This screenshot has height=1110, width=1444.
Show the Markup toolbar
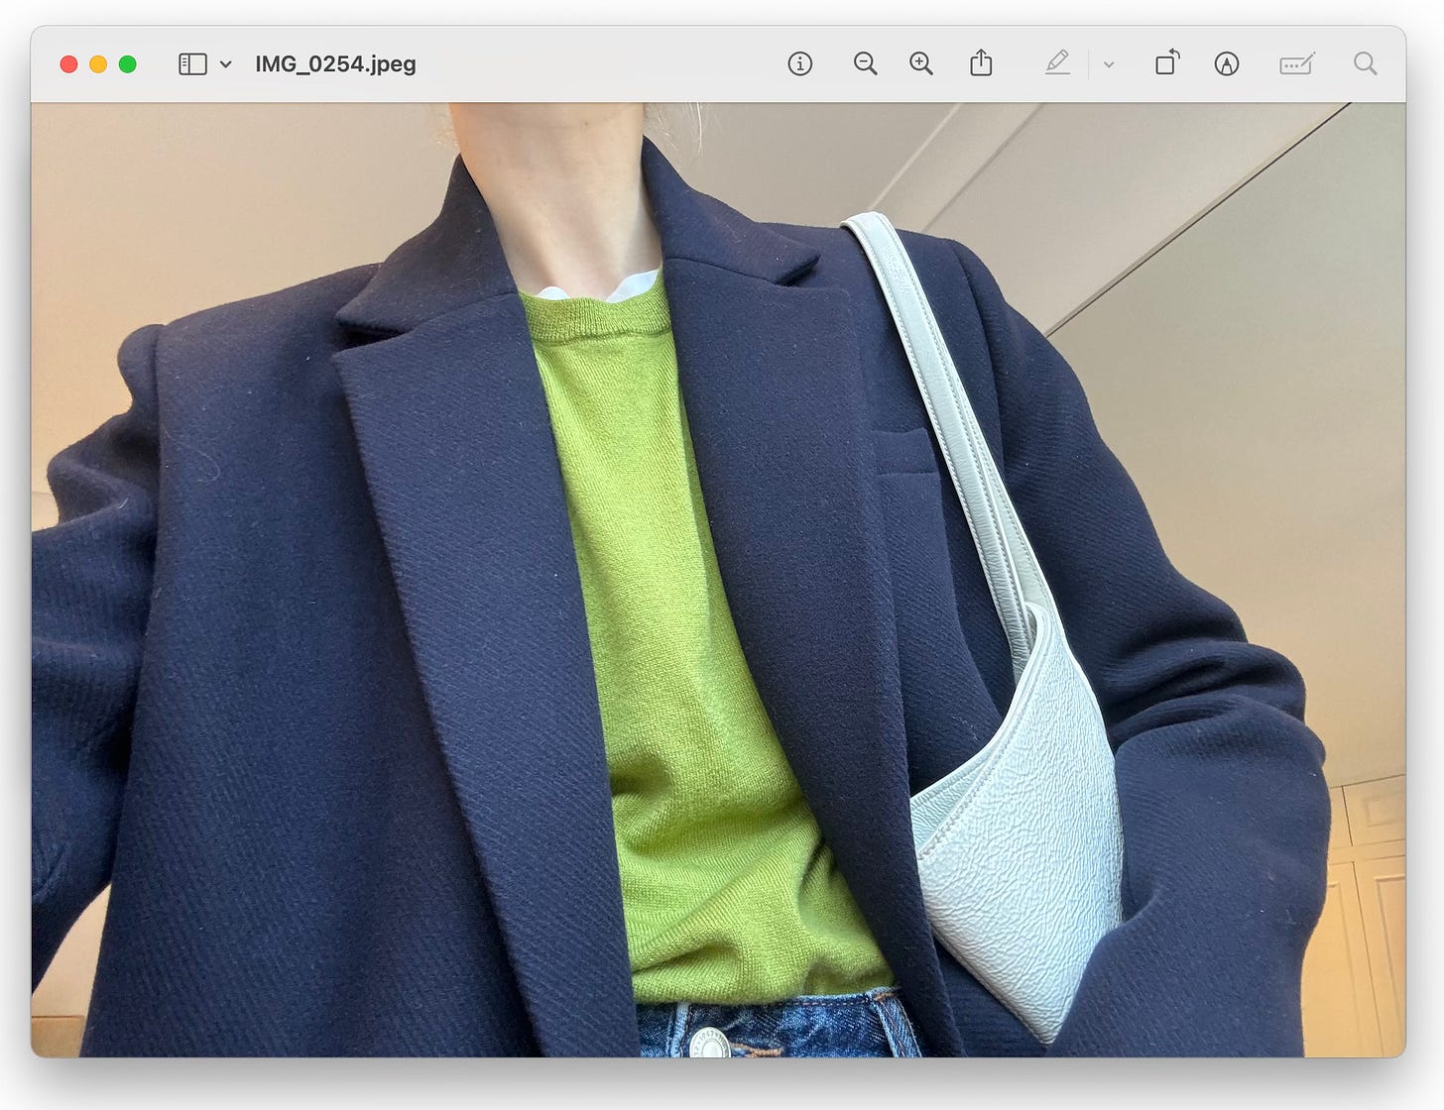(1227, 64)
